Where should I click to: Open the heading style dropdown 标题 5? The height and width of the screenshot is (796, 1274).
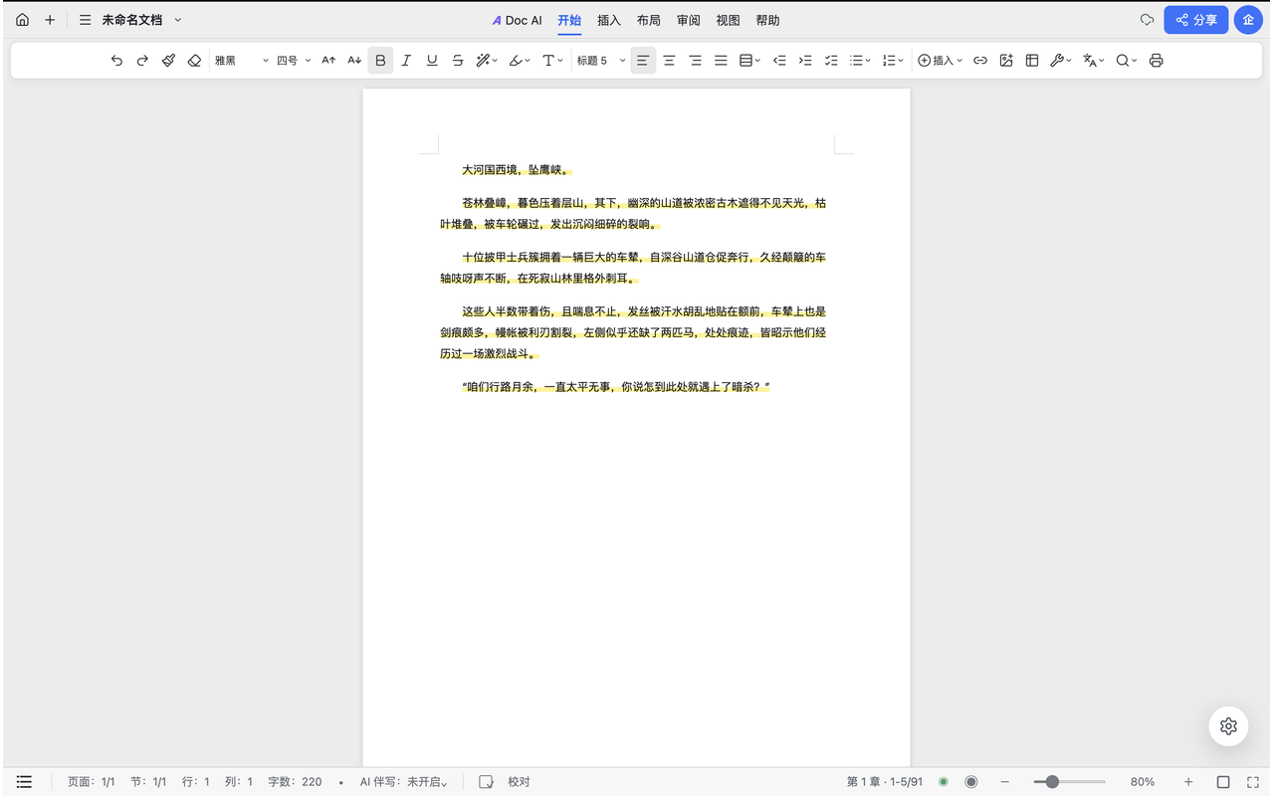[601, 61]
